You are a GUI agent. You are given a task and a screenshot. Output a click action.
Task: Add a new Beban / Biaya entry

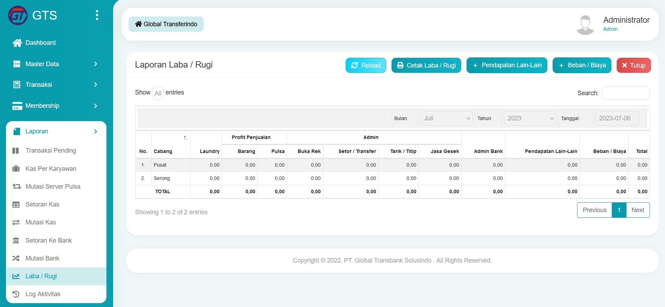point(582,65)
